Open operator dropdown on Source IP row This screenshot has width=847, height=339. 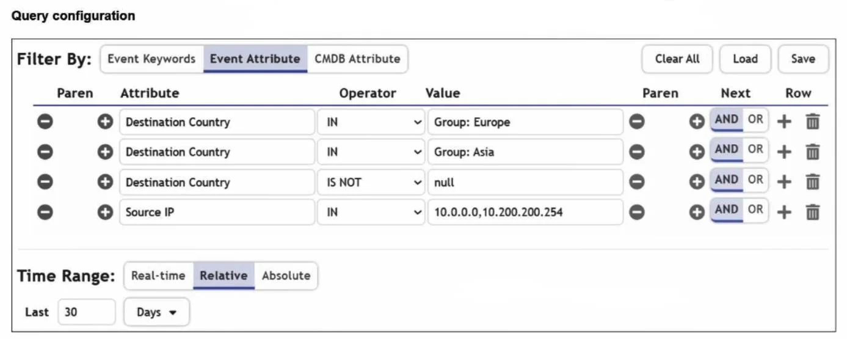click(x=371, y=212)
